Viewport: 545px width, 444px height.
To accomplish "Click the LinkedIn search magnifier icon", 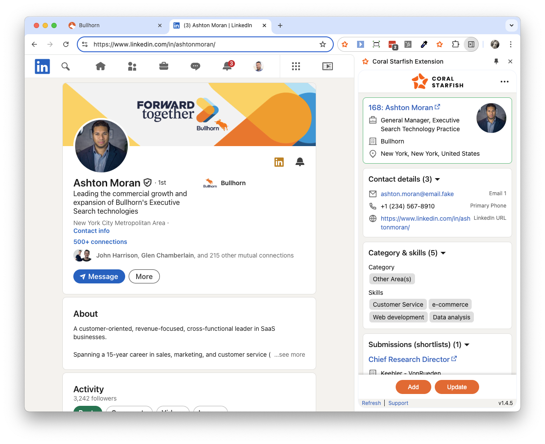I will pos(65,66).
